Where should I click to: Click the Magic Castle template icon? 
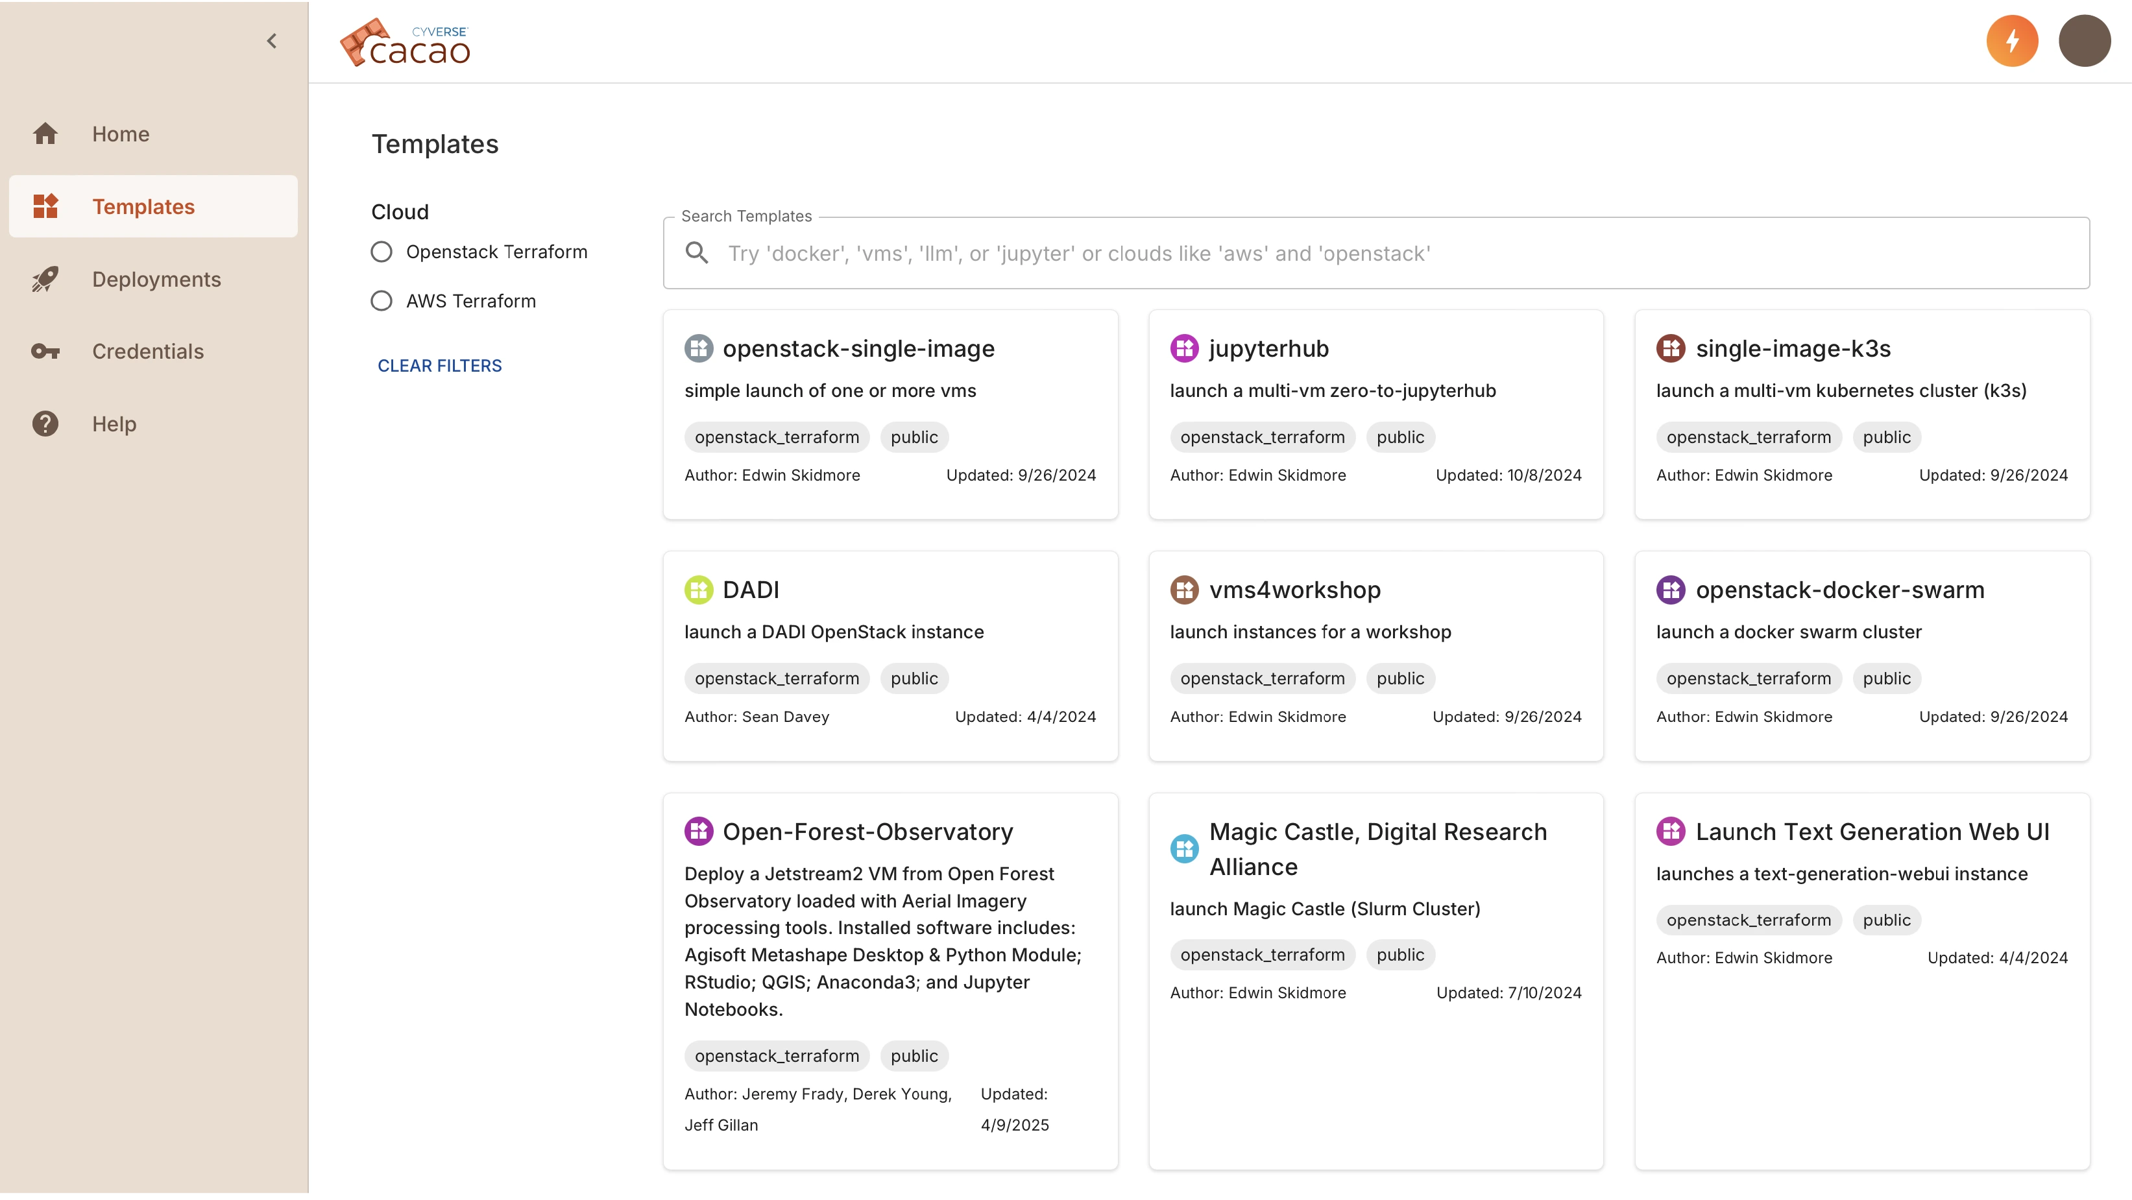point(1184,849)
